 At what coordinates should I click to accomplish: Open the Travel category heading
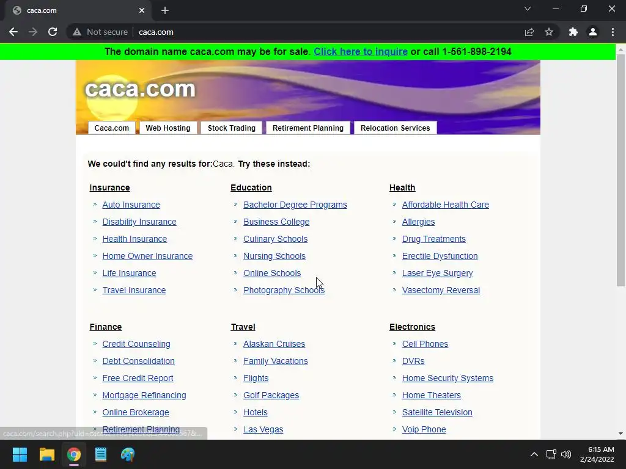coord(243,327)
